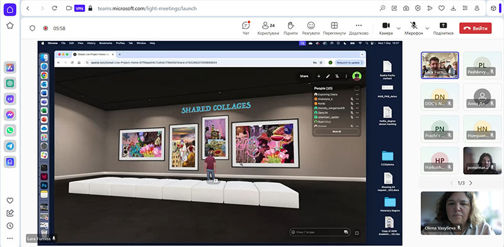The height and width of the screenshot is (247, 504).
Task: Go to next page of participants
Action: tap(471, 183)
